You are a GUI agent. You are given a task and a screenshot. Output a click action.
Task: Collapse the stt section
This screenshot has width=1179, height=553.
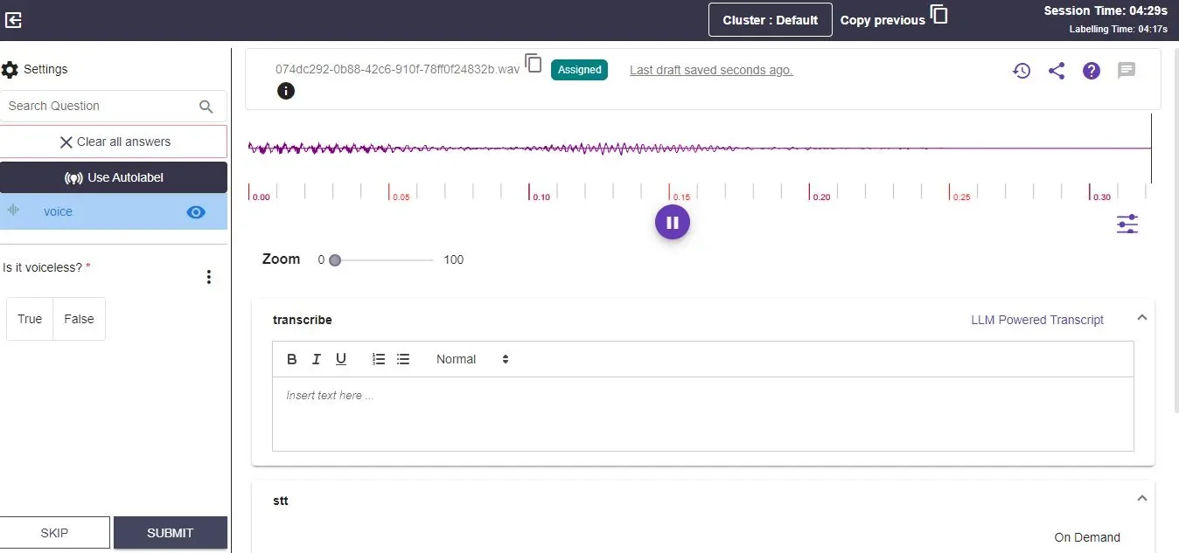click(1141, 499)
